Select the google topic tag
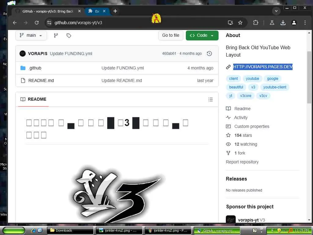 [x=273, y=79]
